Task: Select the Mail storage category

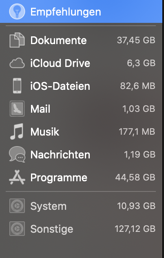Action: coord(81,109)
